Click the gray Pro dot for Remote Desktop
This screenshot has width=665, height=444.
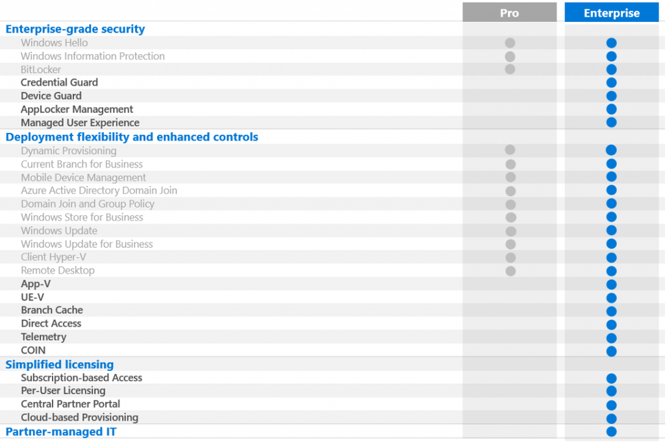coord(511,271)
